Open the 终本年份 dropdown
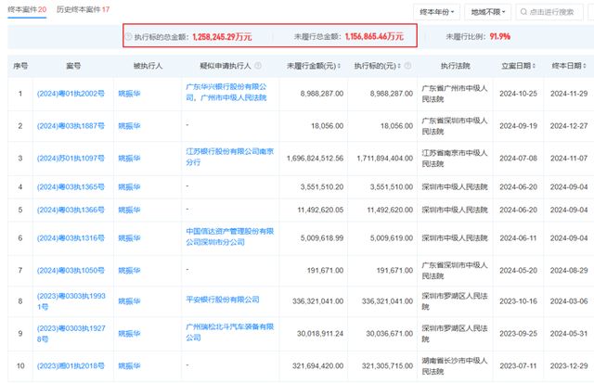Image resolution: width=594 pixels, height=383 pixels. coord(437,12)
